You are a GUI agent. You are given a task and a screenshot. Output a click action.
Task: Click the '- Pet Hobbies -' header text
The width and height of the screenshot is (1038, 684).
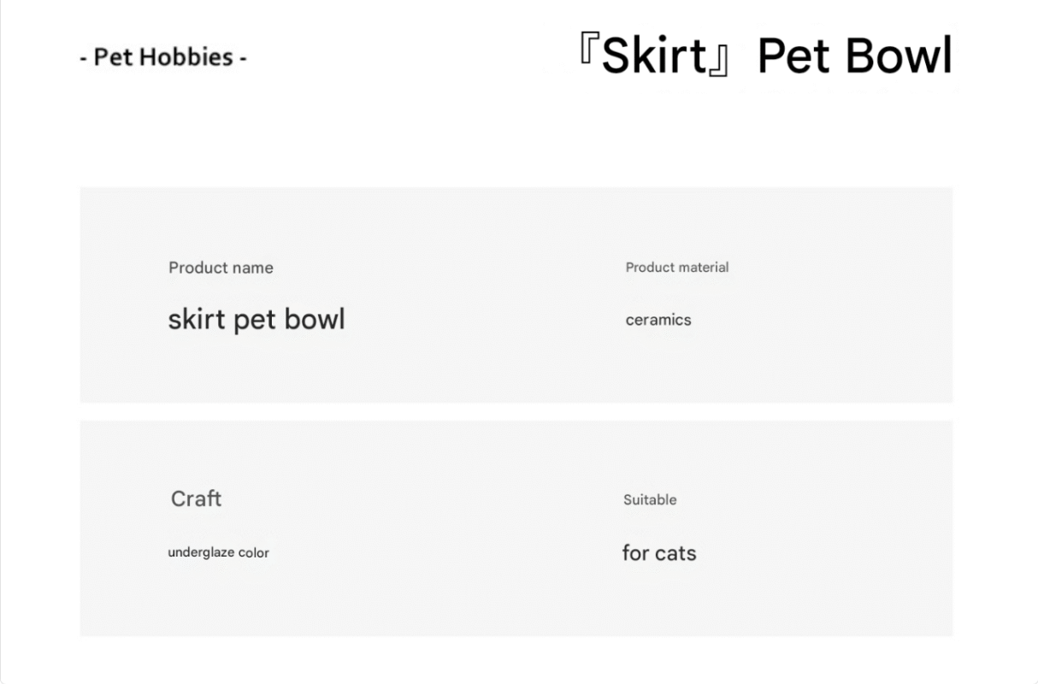coord(163,57)
